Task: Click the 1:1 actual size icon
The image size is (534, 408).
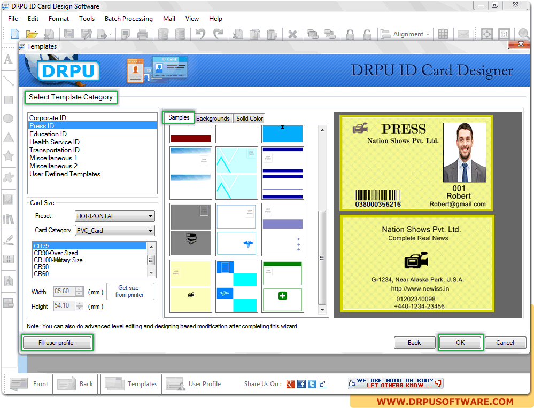Action: [504, 34]
